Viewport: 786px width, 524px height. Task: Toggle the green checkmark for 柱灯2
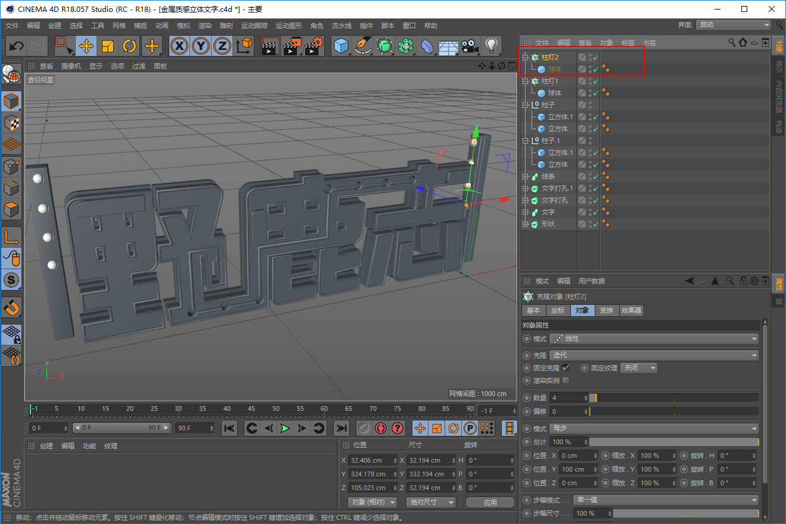click(595, 58)
